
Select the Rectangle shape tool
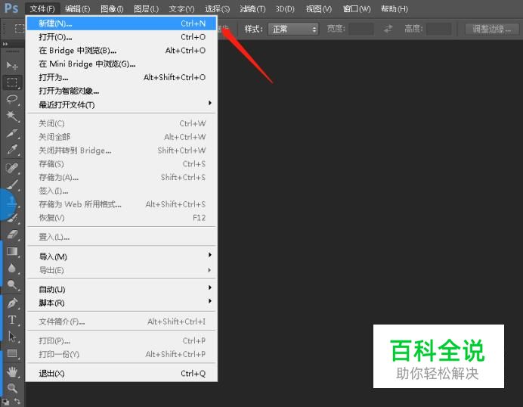[12, 353]
